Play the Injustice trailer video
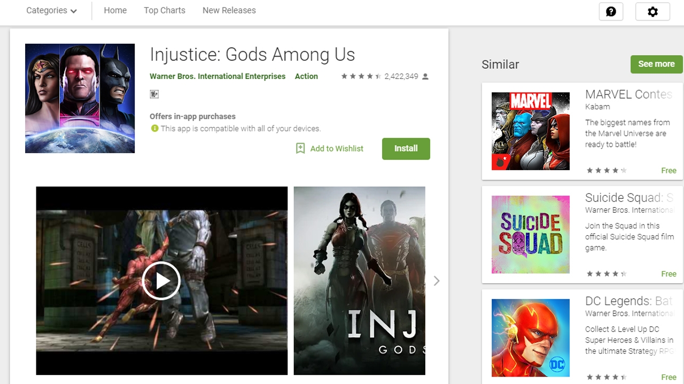684x384 pixels. click(161, 281)
